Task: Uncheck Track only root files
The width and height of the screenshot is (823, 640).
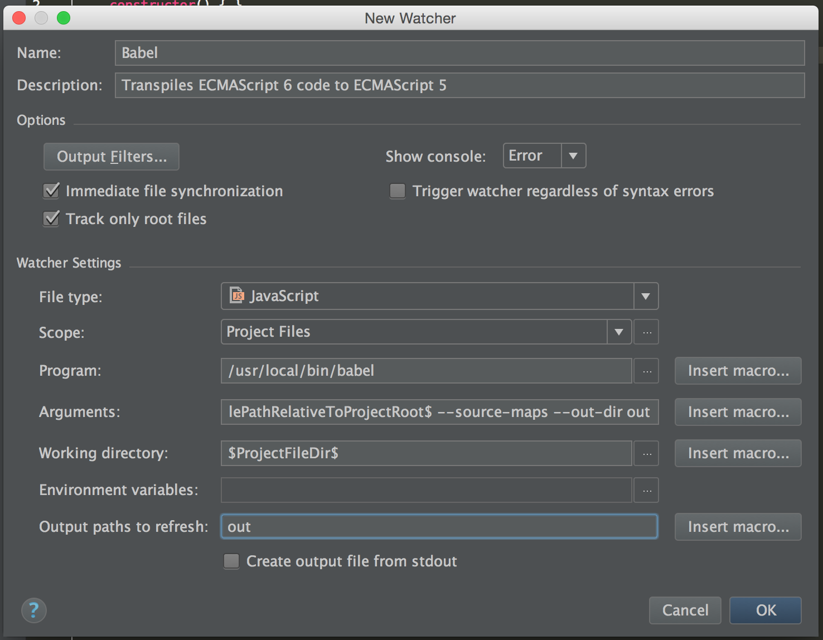Action: tap(51, 219)
